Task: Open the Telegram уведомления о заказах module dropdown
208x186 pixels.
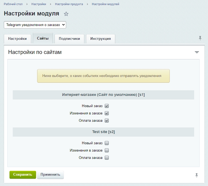Action: point(35,25)
